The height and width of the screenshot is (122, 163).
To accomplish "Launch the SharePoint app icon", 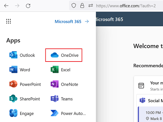I will tap(13, 98).
